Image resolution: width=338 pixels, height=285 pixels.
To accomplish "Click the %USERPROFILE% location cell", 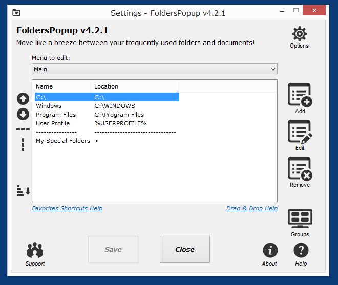I will [x=120, y=123].
